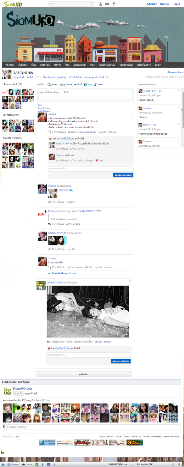Select the เพลง share type
Image resolution: width=184 pixels, height=467 pixels.
tap(98, 85)
